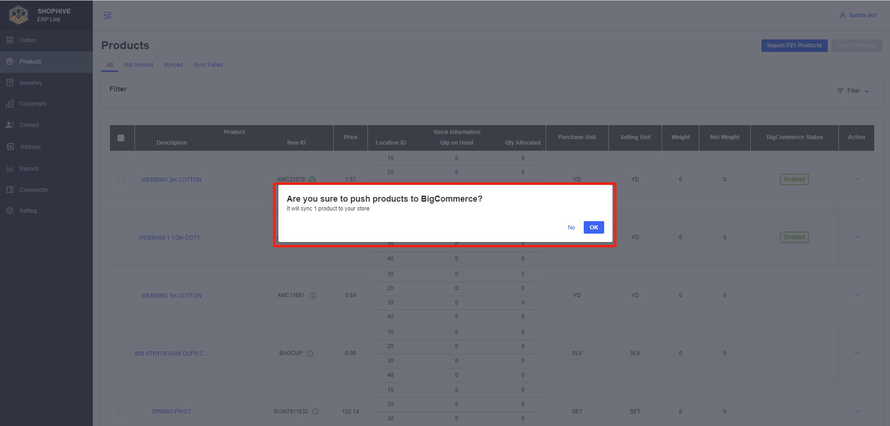The image size is (890, 426).
Task: Switch to the All tab
Action: pyautogui.click(x=110, y=65)
